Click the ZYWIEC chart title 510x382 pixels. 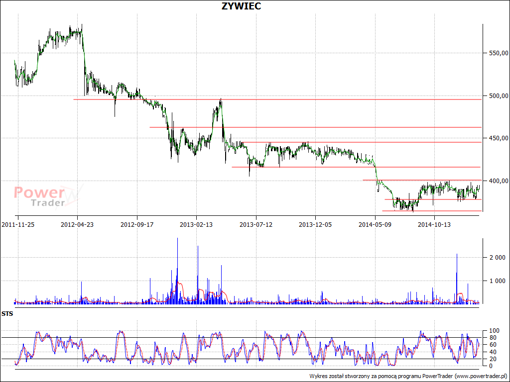[x=241, y=6]
